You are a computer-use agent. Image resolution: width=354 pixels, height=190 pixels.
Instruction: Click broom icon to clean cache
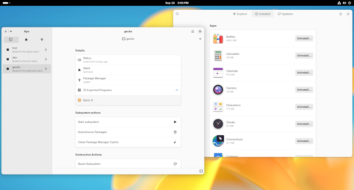(175, 142)
